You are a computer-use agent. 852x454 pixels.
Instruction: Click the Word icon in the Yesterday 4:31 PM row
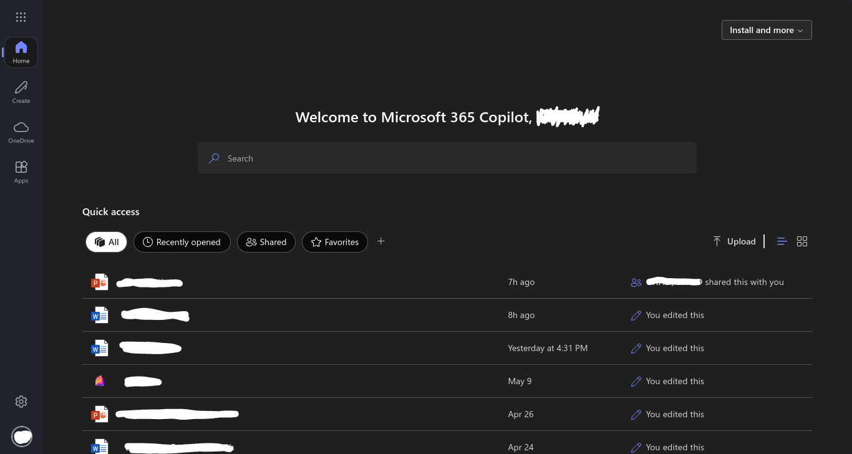click(100, 349)
